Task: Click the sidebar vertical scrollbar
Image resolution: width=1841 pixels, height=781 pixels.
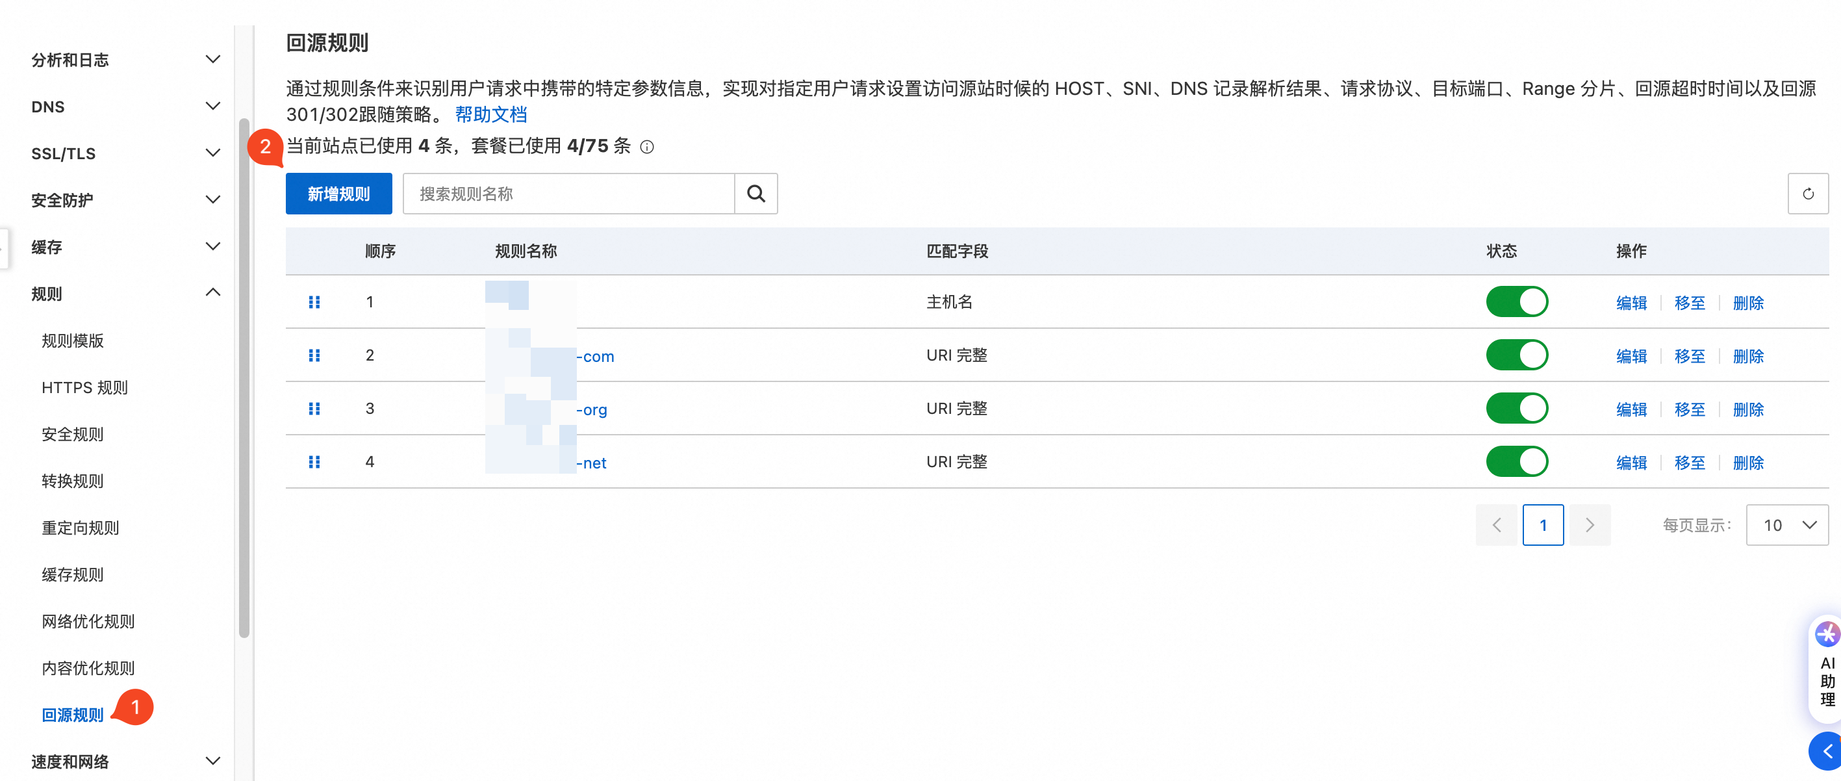Action: 244,379
